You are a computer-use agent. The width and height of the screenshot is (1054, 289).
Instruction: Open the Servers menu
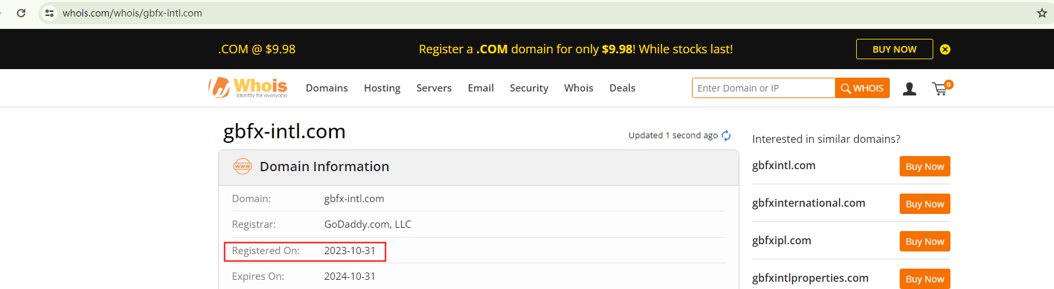(x=434, y=88)
